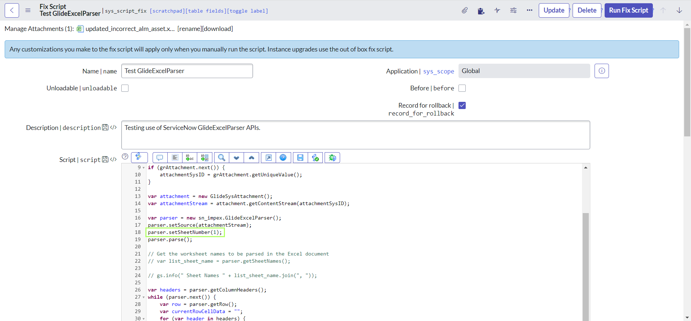The height and width of the screenshot is (321, 691).
Task: Click code line parser.setSource(attachmentStream);
Action: (200, 225)
